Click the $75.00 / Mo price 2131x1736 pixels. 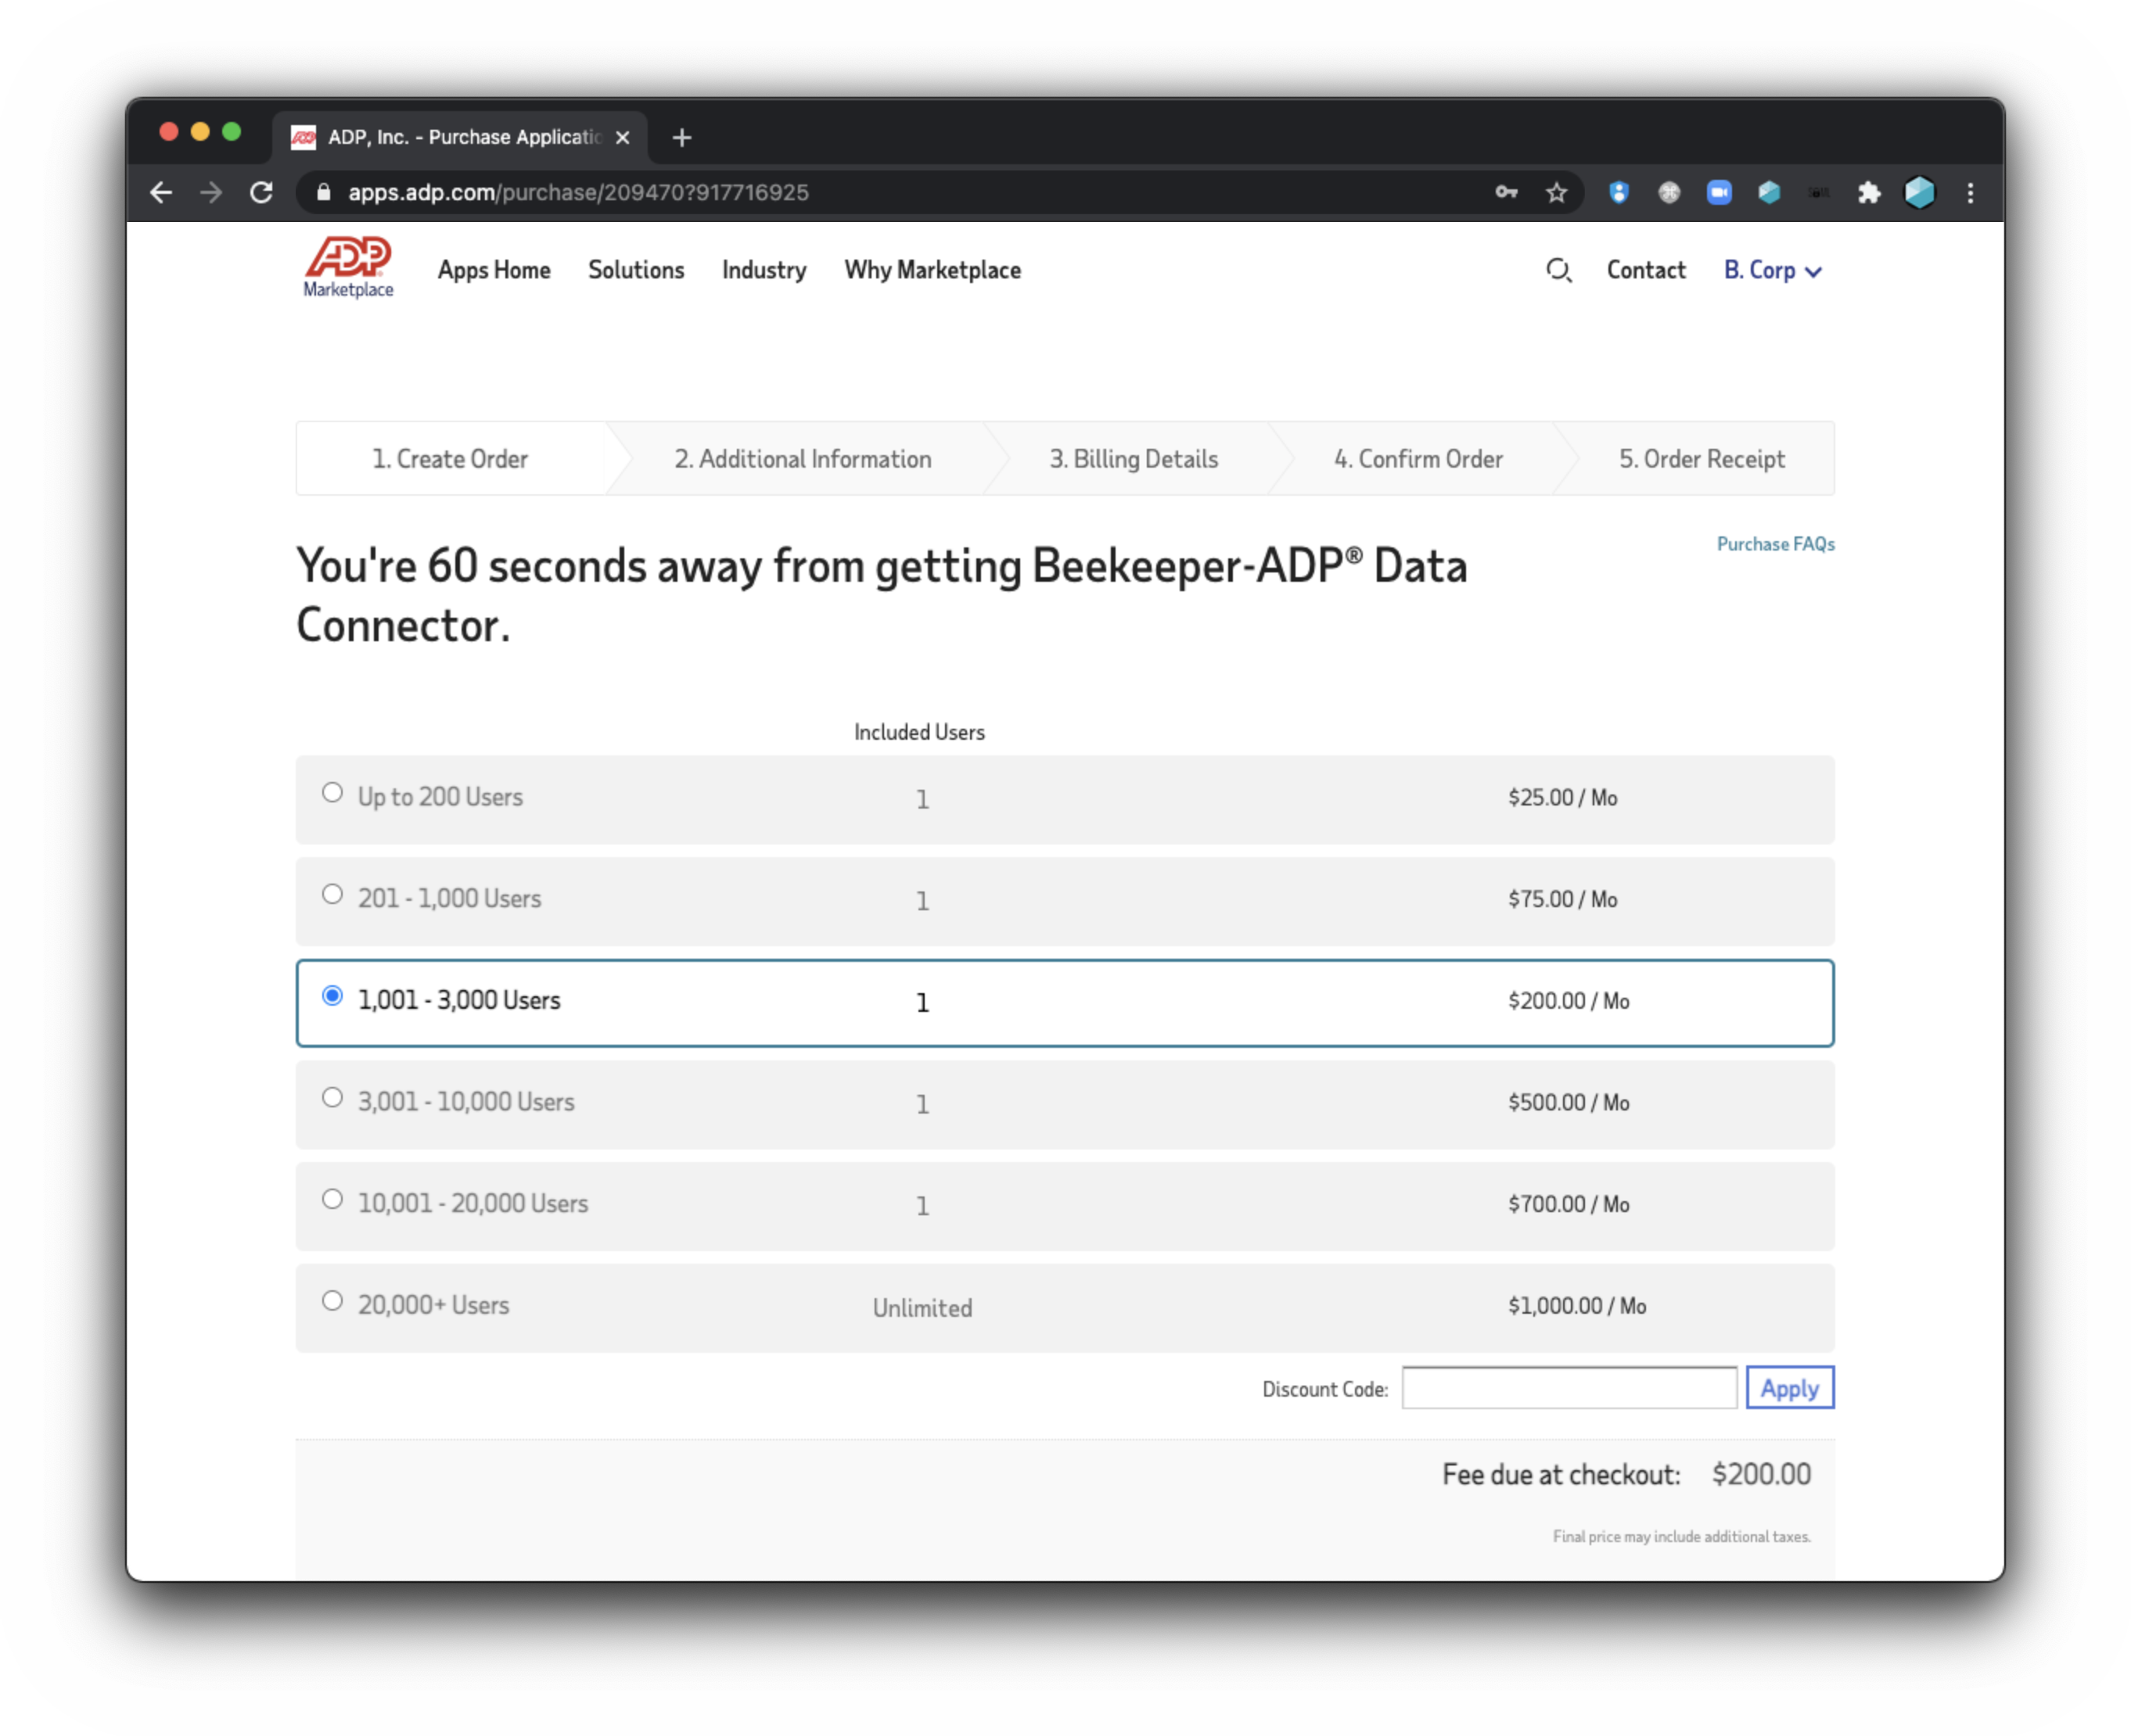[1563, 899]
